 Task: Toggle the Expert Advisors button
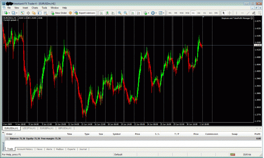click(x=85, y=13)
